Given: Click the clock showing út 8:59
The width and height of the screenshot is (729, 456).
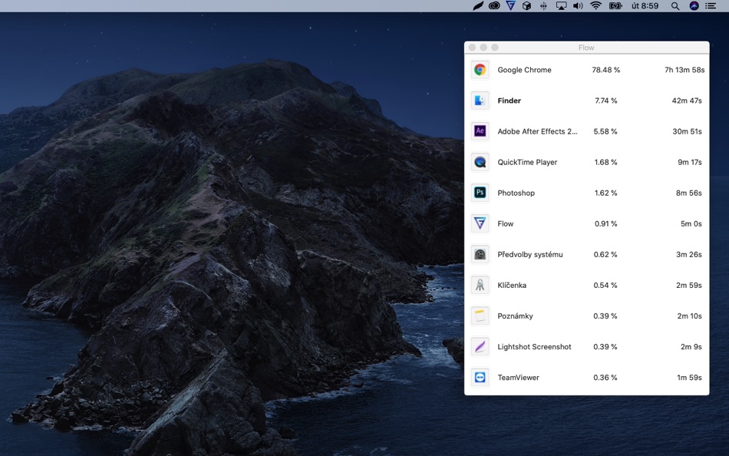Looking at the screenshot, I should coord(645,6).
